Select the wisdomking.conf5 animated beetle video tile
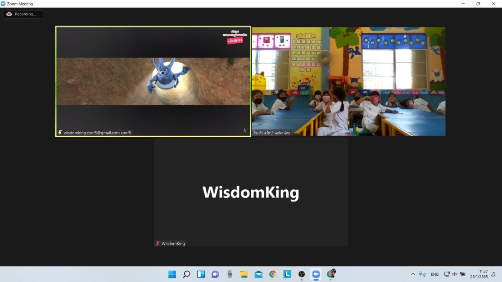The width and height of the screenshot is (502, 282). (x=153, y=81)
